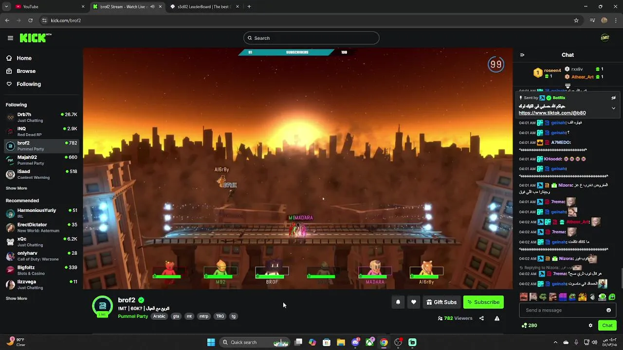Open emoji picker in chat input
Viewport: 623px width, 350px height.
608,310
